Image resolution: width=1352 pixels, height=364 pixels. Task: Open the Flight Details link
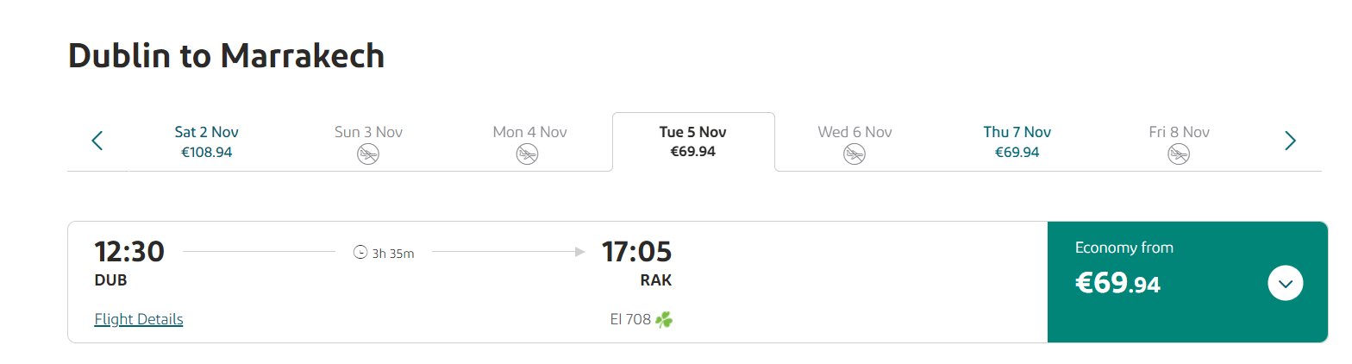pos(139,319)
